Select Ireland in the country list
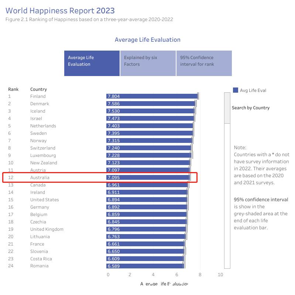Viewport: 295px width, 295px height. click(37, 192)
